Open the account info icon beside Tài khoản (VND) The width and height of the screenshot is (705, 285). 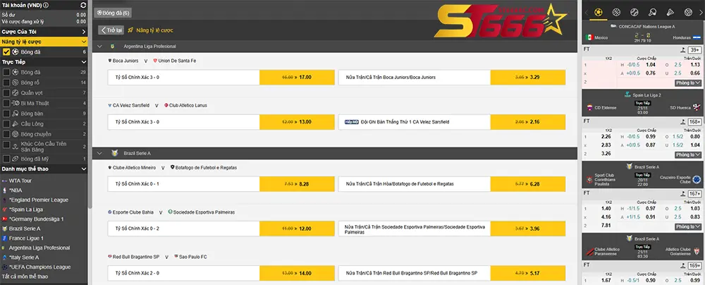click(47, 5)
